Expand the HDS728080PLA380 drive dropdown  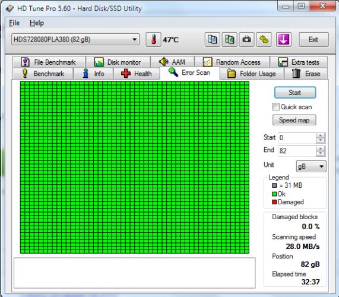pyautogui.click(x=75, y=39)
